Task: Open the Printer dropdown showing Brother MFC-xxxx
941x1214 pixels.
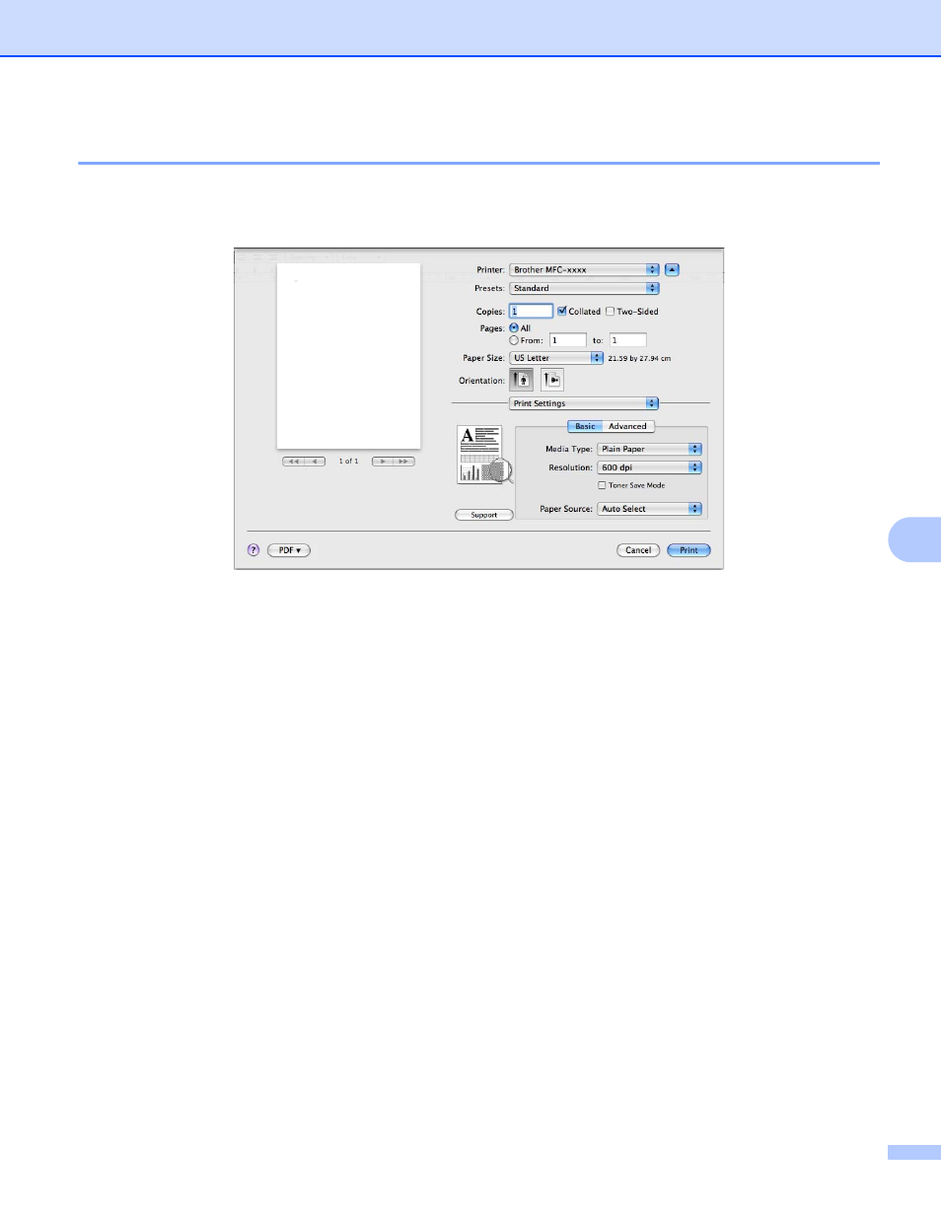Action: click(x=584, y=269)
